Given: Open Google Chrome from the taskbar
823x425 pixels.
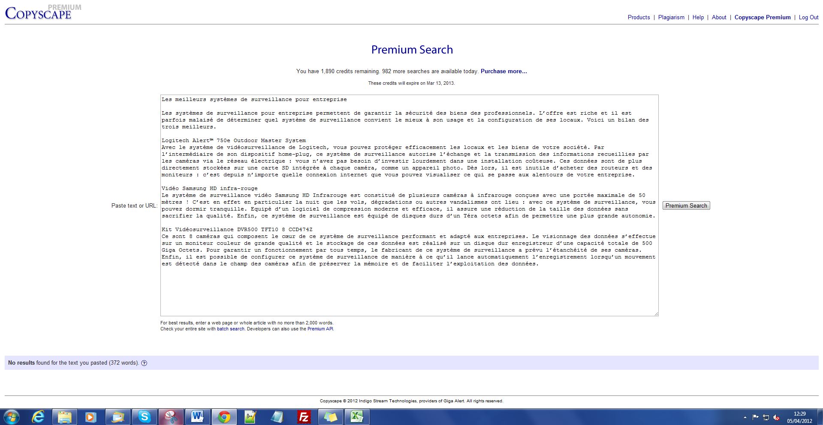Looking at the screenshot, I should [224, 416].
